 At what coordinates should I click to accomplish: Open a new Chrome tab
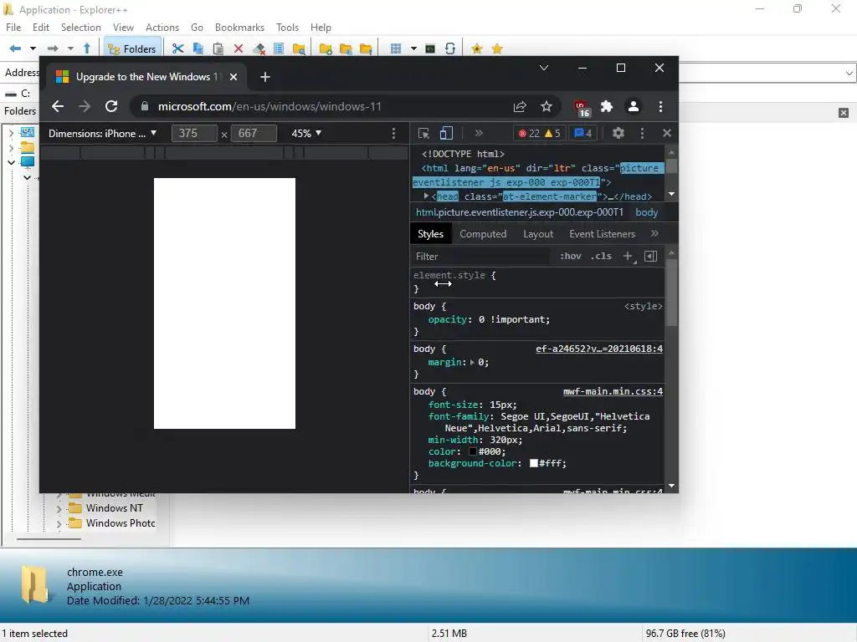265,77
